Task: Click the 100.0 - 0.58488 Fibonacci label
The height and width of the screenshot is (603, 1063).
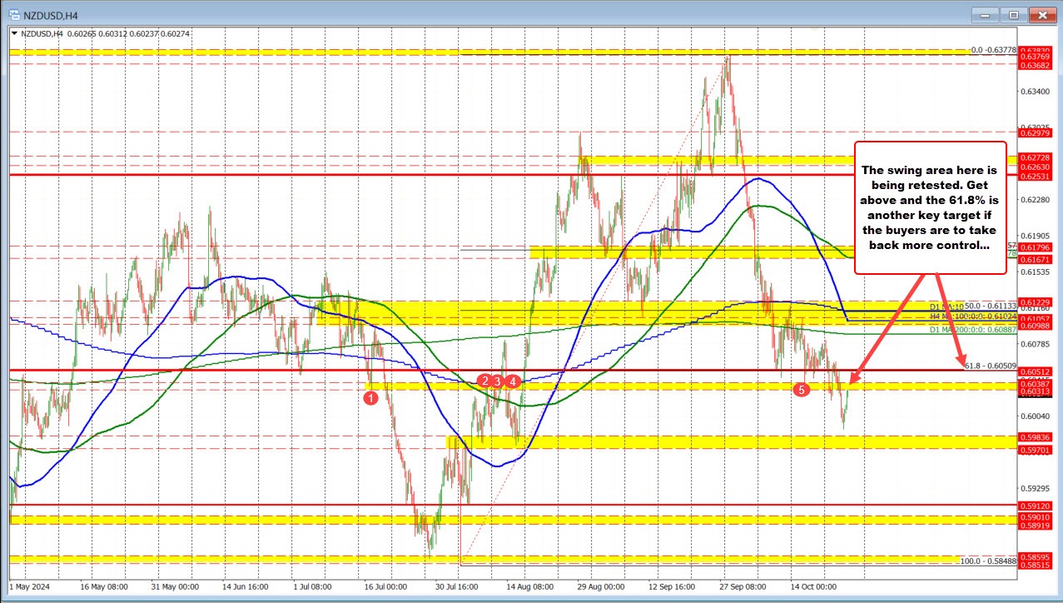Action: coord(988,562)
